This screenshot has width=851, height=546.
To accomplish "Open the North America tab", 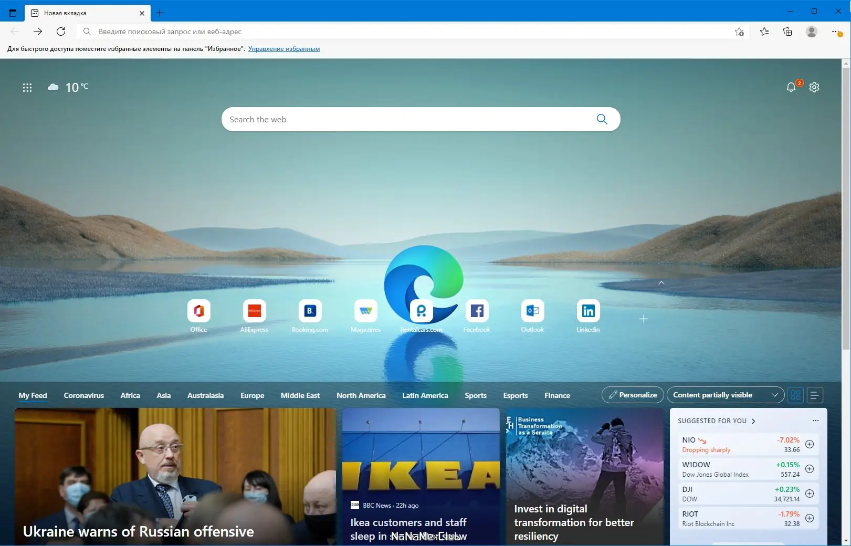I will coord(361,395).
